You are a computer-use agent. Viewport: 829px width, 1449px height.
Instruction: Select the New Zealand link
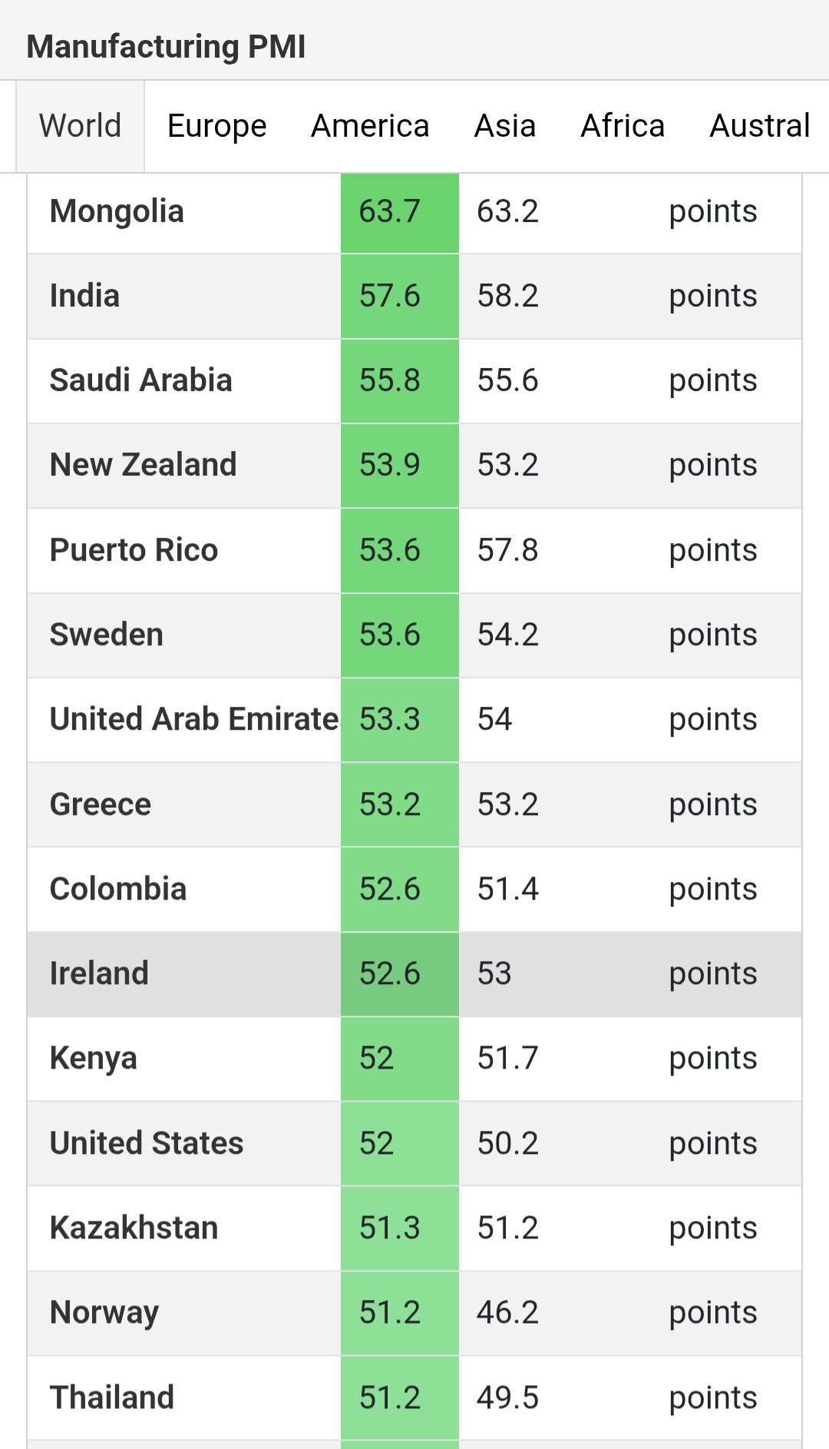(x=143, y=465)
